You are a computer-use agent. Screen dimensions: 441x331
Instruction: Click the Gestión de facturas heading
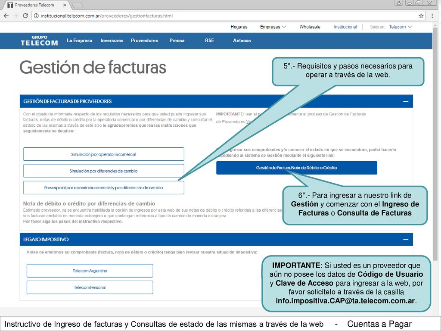pos(93,68)
